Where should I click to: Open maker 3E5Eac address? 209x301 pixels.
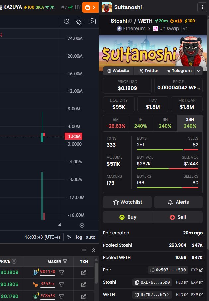(x=48, y=284)
